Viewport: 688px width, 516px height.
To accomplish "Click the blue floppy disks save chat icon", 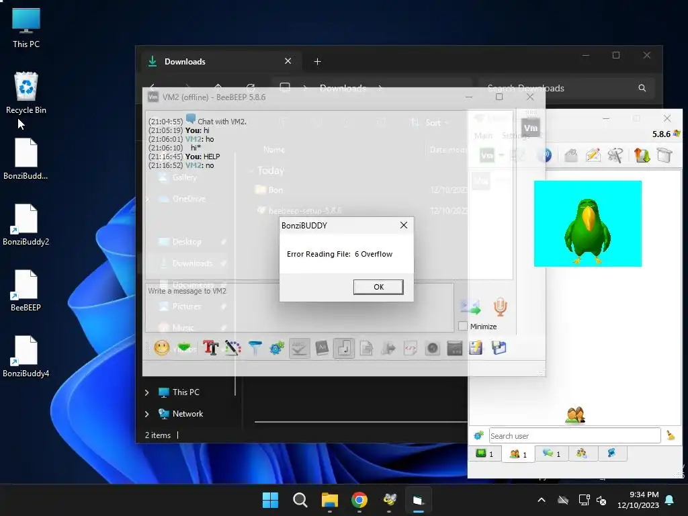I will point(499,348).
